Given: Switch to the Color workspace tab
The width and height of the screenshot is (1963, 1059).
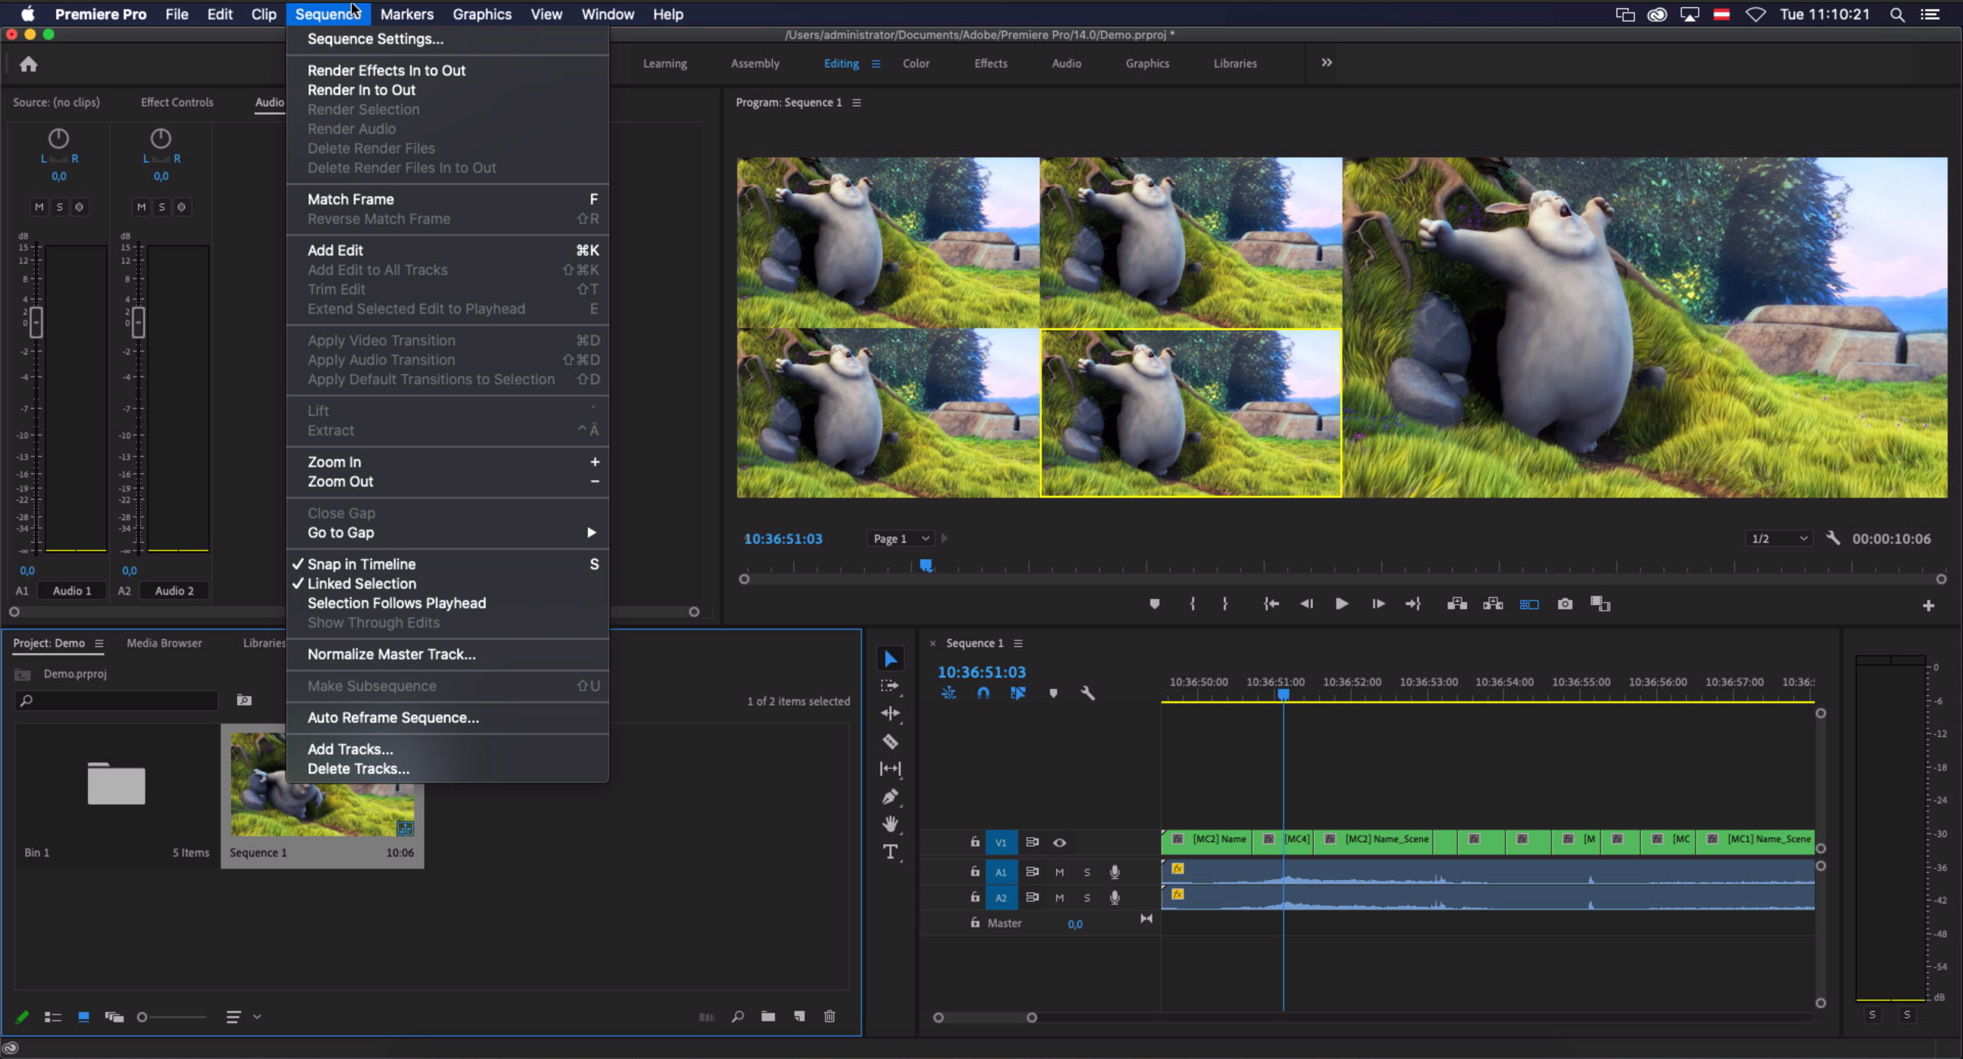Looking at the screenshot, I should click(916, 63).
